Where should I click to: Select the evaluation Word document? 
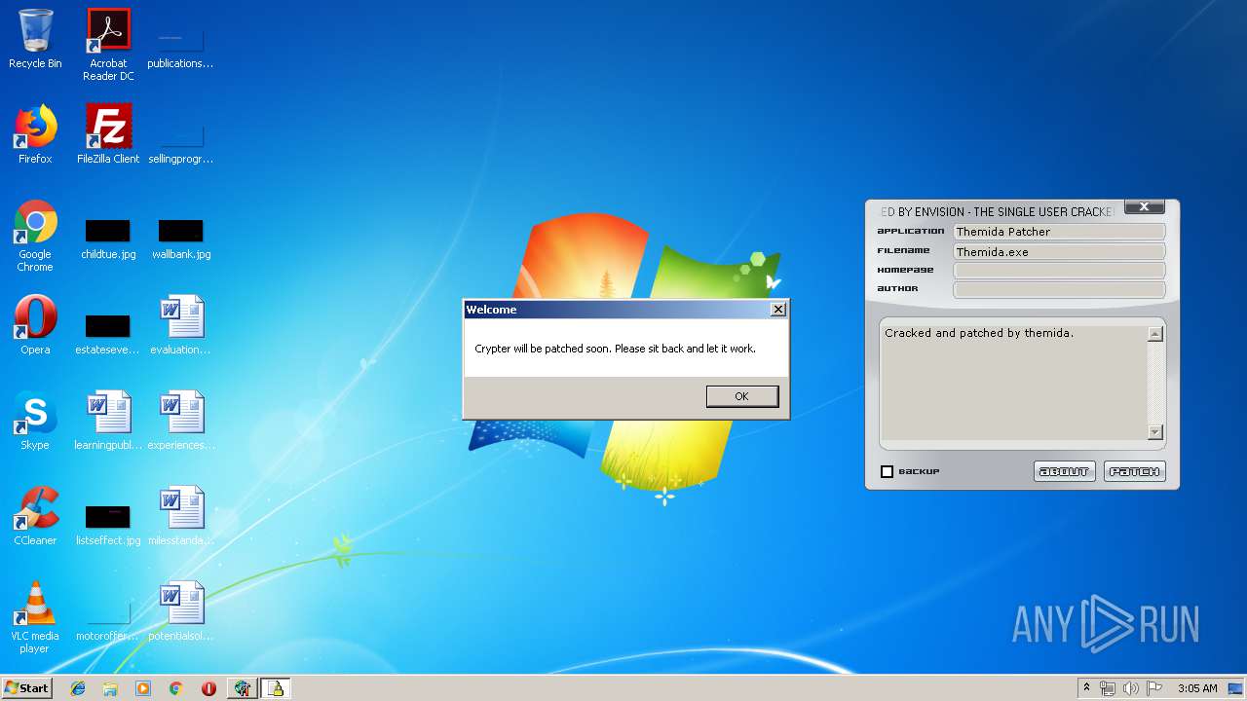pyautogui.click(x=180, y=325)
